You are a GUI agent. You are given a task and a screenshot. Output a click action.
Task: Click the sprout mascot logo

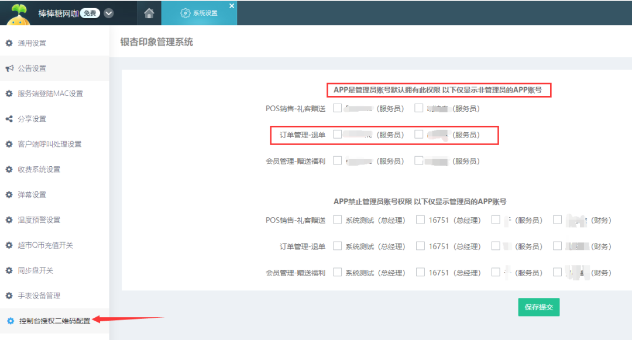(x=19, y=15)
